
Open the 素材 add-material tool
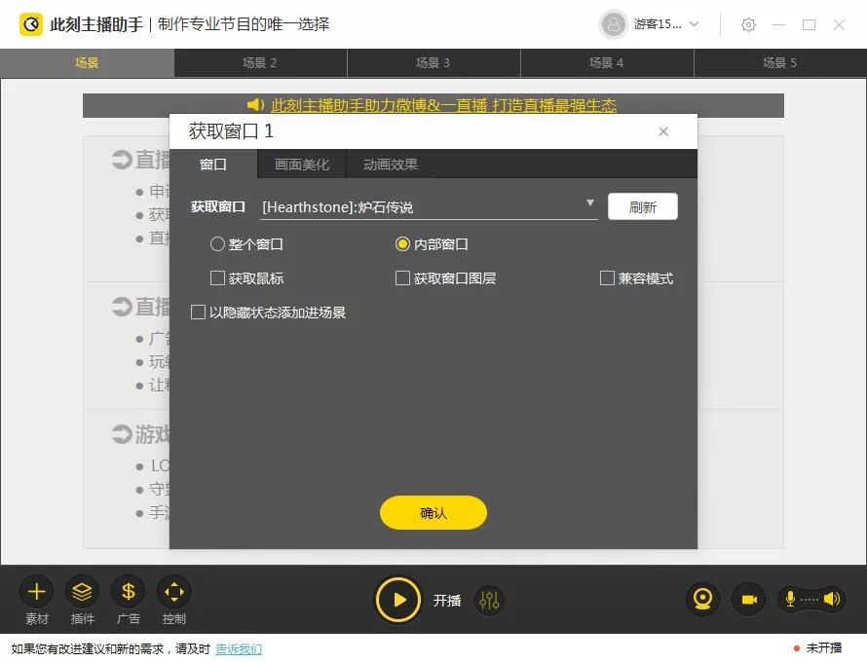point(36,592)
